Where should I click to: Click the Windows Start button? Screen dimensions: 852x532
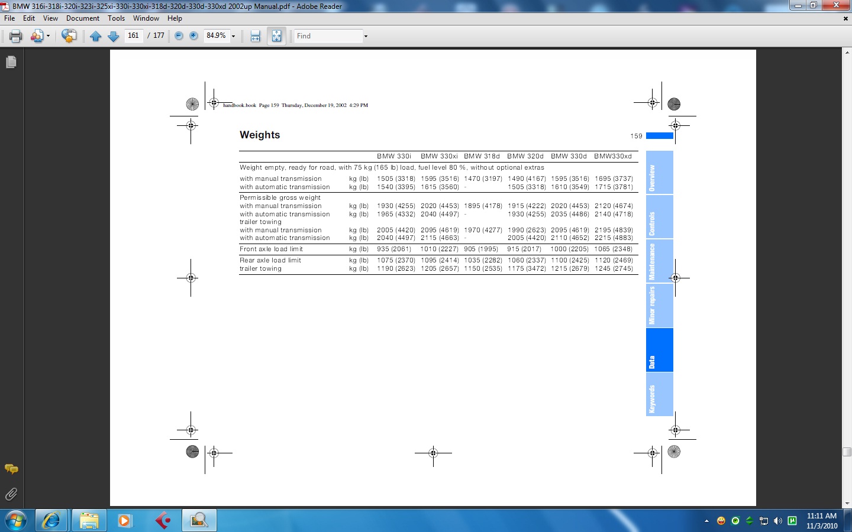16,520
